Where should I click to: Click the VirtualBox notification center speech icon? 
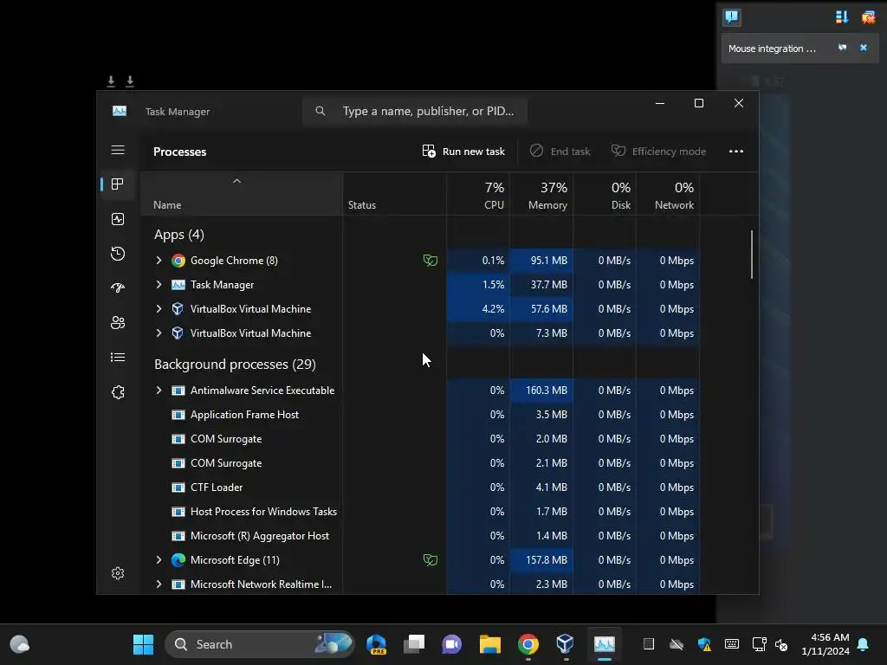click(731, 17)
